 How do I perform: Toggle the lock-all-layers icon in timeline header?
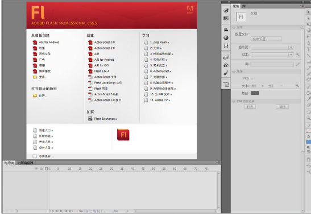42,169
